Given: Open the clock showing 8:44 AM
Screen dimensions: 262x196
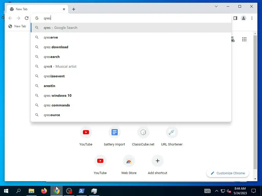Looking at the screenshot, I should click(240, 191).
